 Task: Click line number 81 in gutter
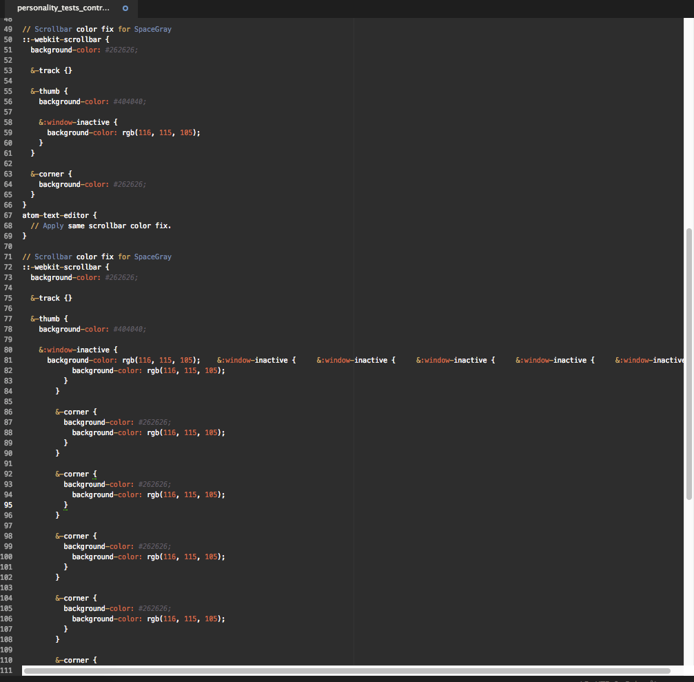coord(8,360)
